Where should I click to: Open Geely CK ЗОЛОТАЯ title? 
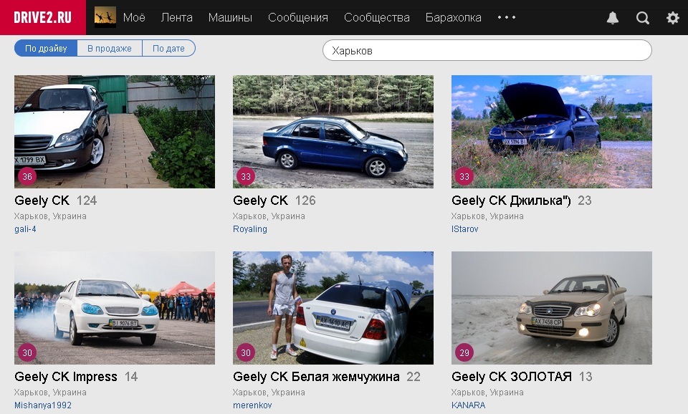(x=512, y=377)
